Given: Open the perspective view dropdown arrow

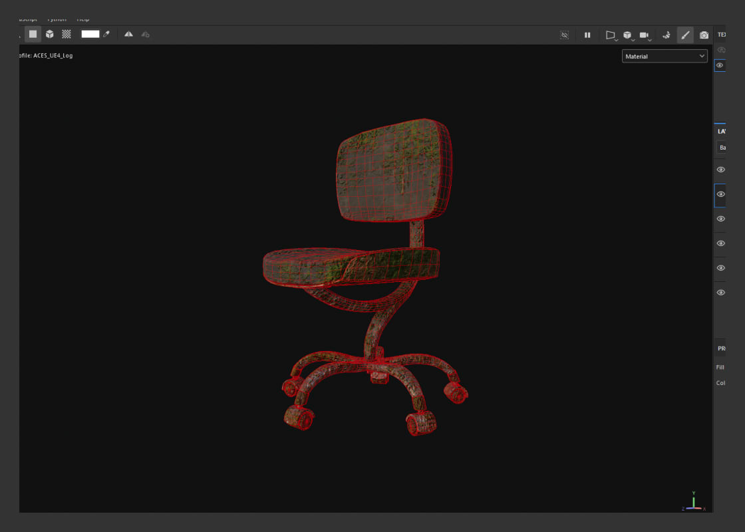Looking at the screenshot, I should [x=617, y=40].
